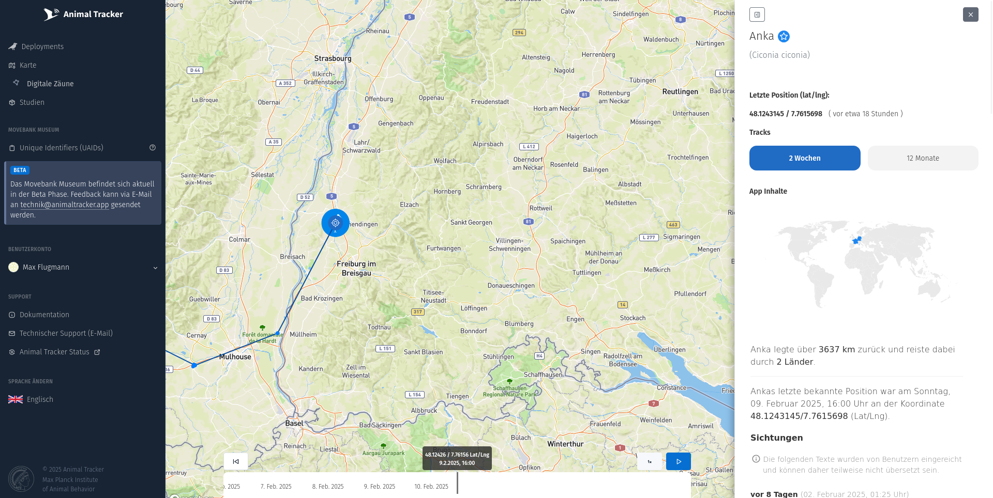The width and height of the screenshot is (993, 498).
Task: Click Anka's current position marker on map
Action: point(336,223)
